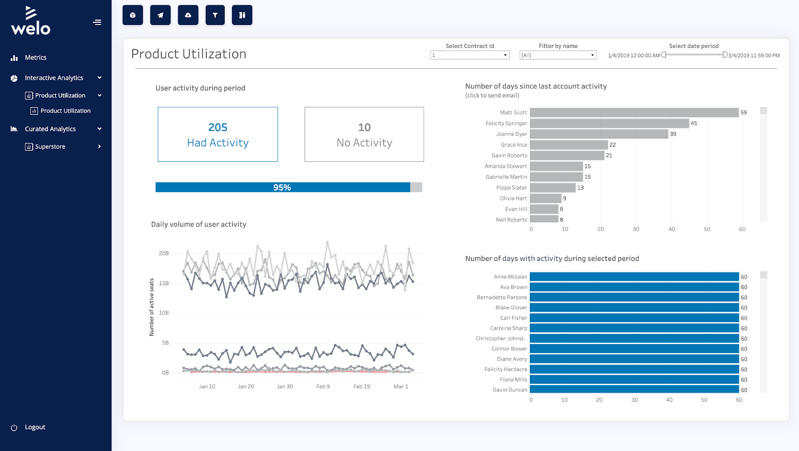The width and height of the screenshot is (799, 451).
Task: Click the cube toolbar icon
Action: pos(132,15)
